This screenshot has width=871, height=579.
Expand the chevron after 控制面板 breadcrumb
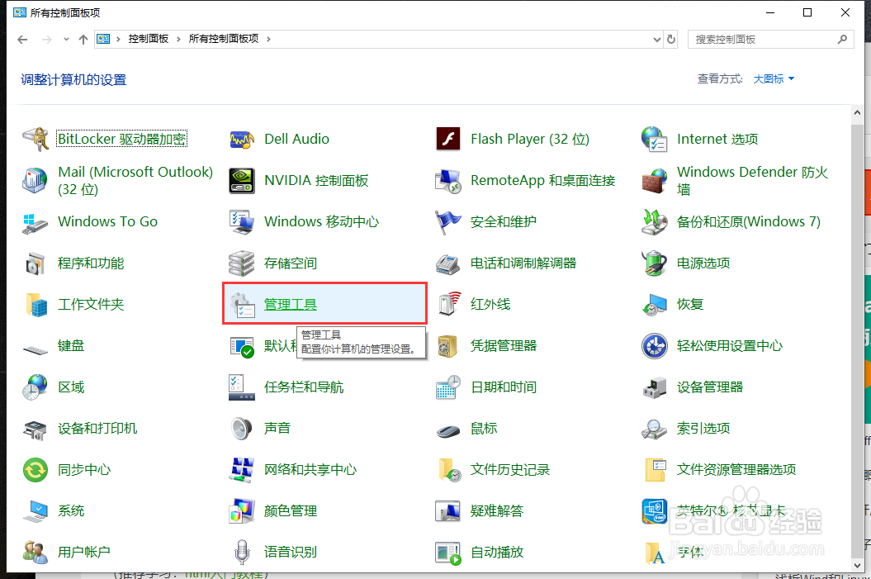click(x=178, y=39)
